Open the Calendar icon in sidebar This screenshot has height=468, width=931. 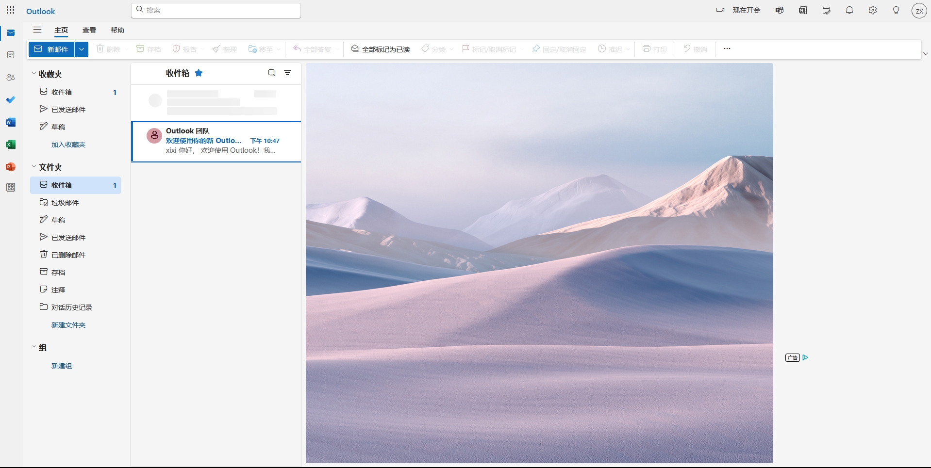11,55
